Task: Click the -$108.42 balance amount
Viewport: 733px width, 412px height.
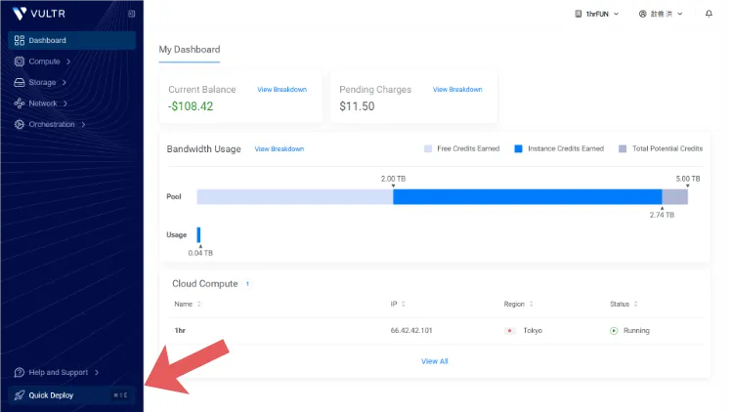Action: click(x=191, y=106)
